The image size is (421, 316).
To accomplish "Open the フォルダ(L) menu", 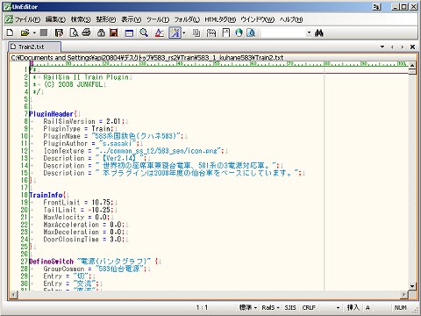I will point(187,19).
